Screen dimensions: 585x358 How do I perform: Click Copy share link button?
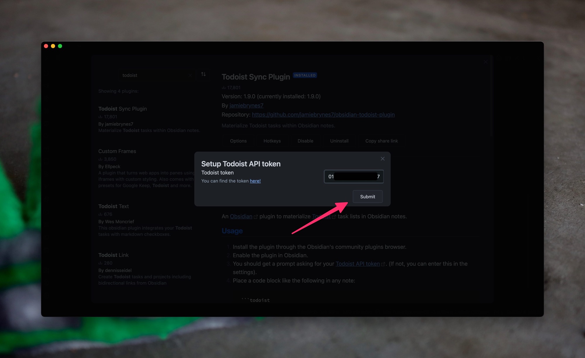pyautogui.click(x=381, y=141)
